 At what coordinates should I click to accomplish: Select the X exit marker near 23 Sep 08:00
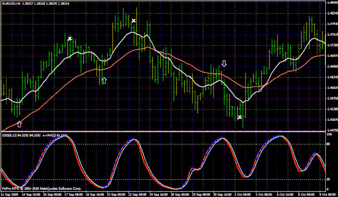(x=134, y=21)
